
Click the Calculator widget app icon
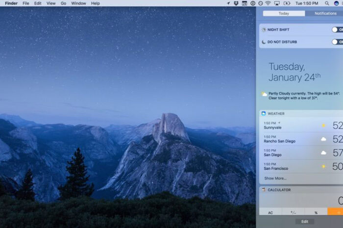coord(264,190)
